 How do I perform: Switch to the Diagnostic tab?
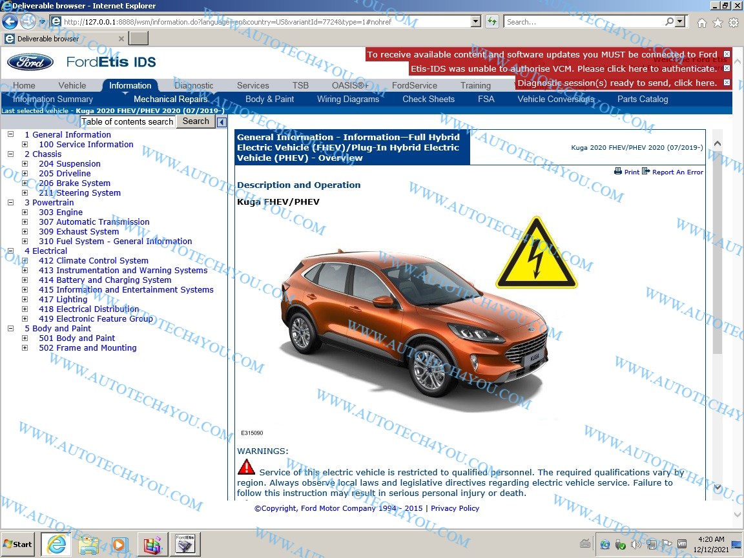pyautogui.click(x=194, y=85)
